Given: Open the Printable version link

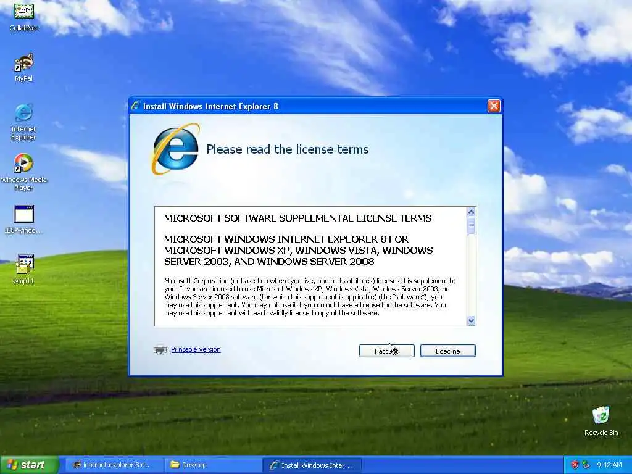Looking at the screenshot, I should pos(196,349).
